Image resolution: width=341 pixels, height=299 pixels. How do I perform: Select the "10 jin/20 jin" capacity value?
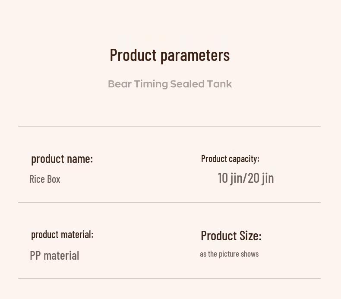(246, 178)
